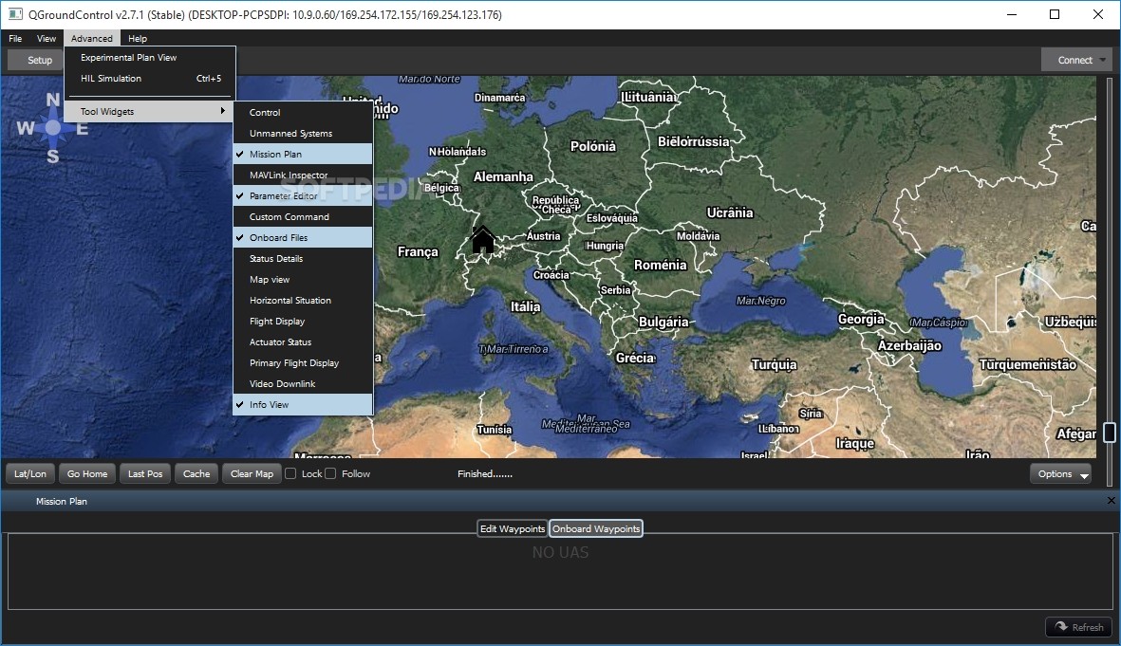Enable Flight Display widget
The height and width of the screenshot is (646, 1121).
click(x=303, y=321)
